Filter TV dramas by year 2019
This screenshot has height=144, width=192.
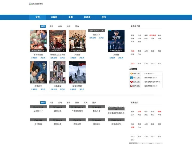coord(133,64)
